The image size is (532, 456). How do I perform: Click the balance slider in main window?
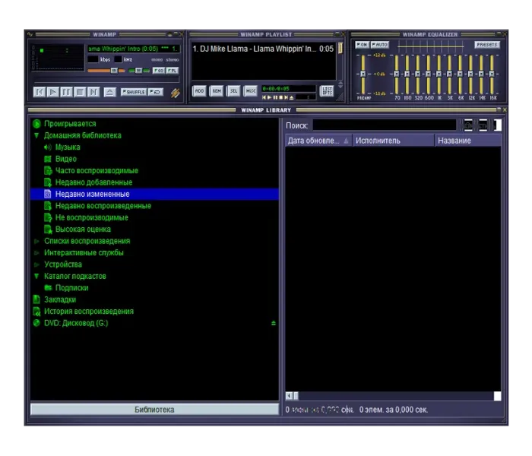pyautogui.click(x=139, y=71)
